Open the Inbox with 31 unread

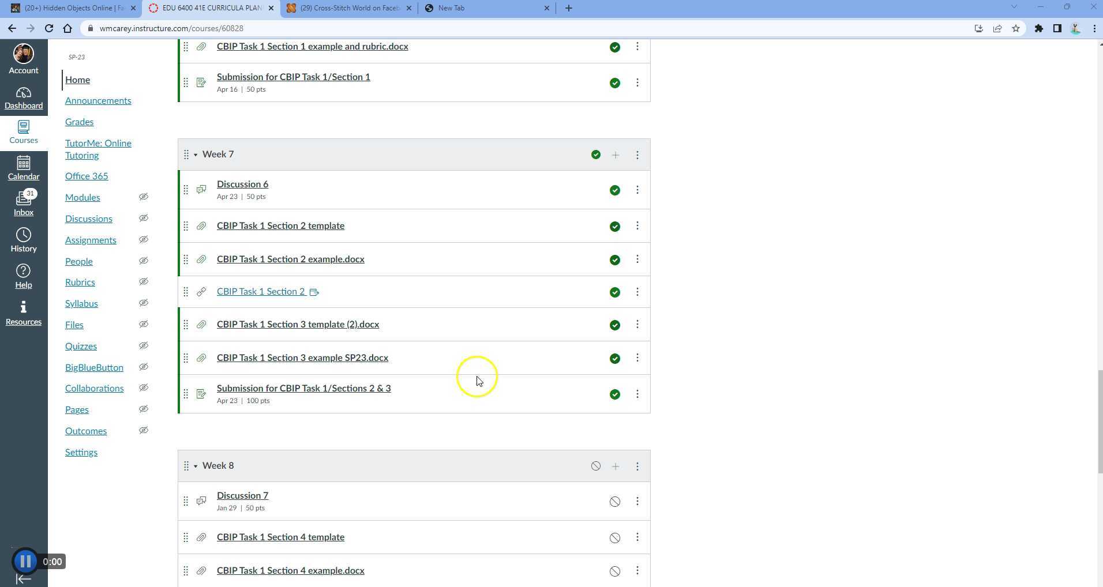click(x=23, y=204)
